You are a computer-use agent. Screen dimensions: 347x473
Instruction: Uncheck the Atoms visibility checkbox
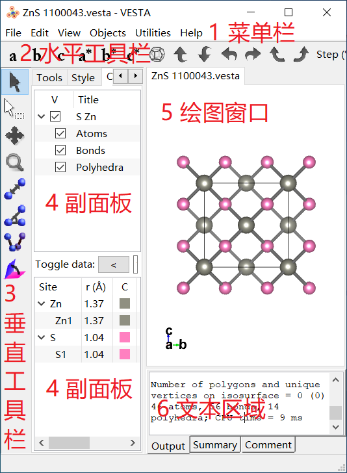point(60,133)
